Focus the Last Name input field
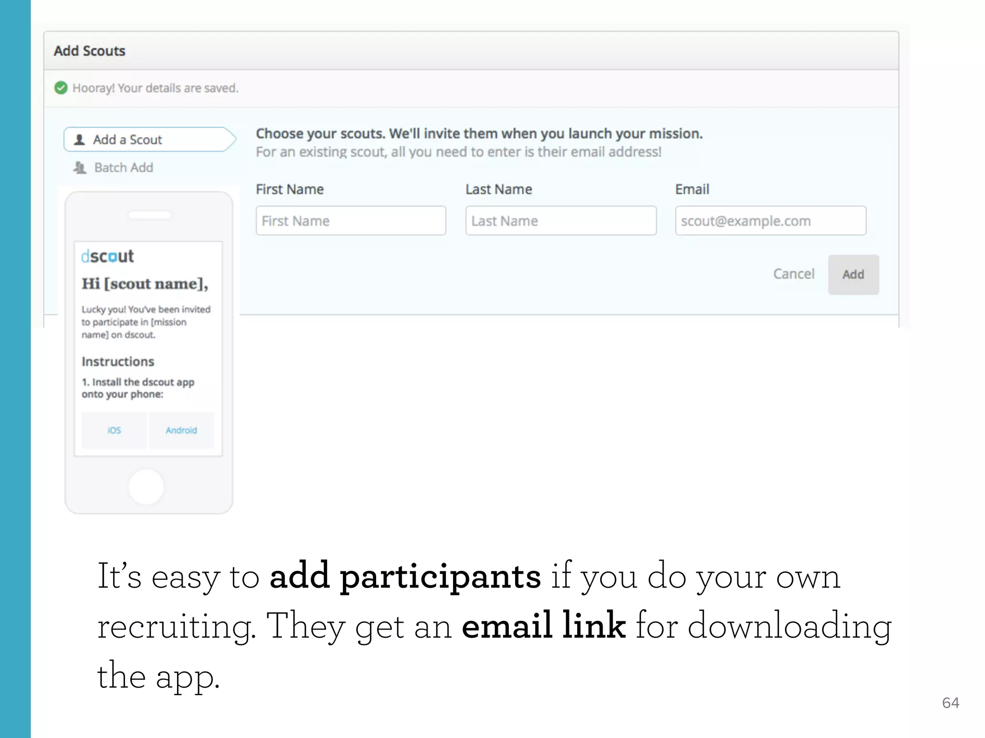985x738 pixels. click(x=561, y=221)
